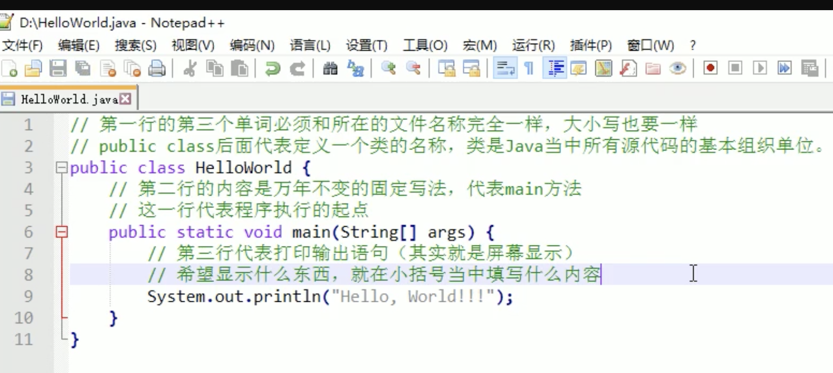
Task: Click the comment on line 5
Action: pyautogui.click(x=239, y=210)
